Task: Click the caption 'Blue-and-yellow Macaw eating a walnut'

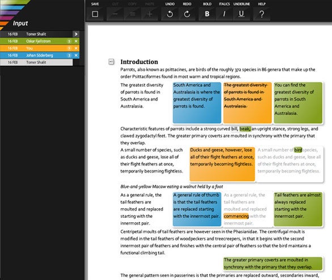Action: pyautogui.click(x=172, y=187)
